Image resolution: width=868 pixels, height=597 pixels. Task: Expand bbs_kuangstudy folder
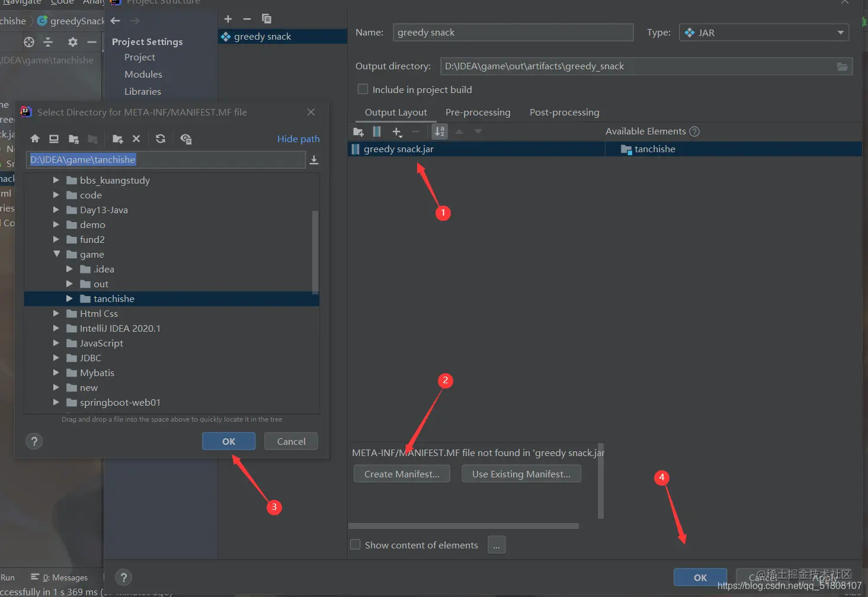[56, 180]
